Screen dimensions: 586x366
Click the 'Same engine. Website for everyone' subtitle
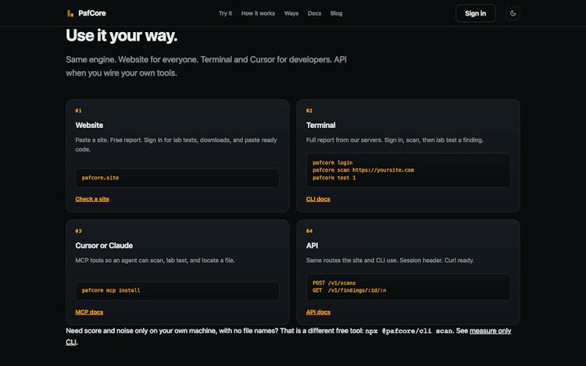pos(206,66)
